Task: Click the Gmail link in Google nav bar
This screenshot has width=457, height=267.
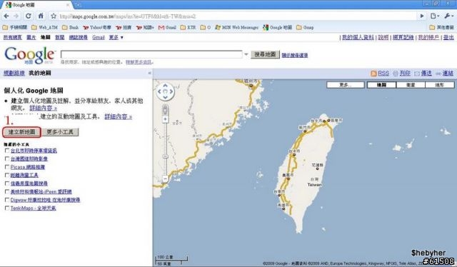Action: (99, 37)
